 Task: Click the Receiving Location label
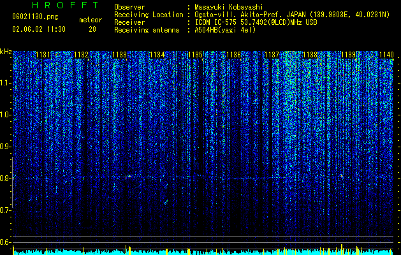[149, 15]
